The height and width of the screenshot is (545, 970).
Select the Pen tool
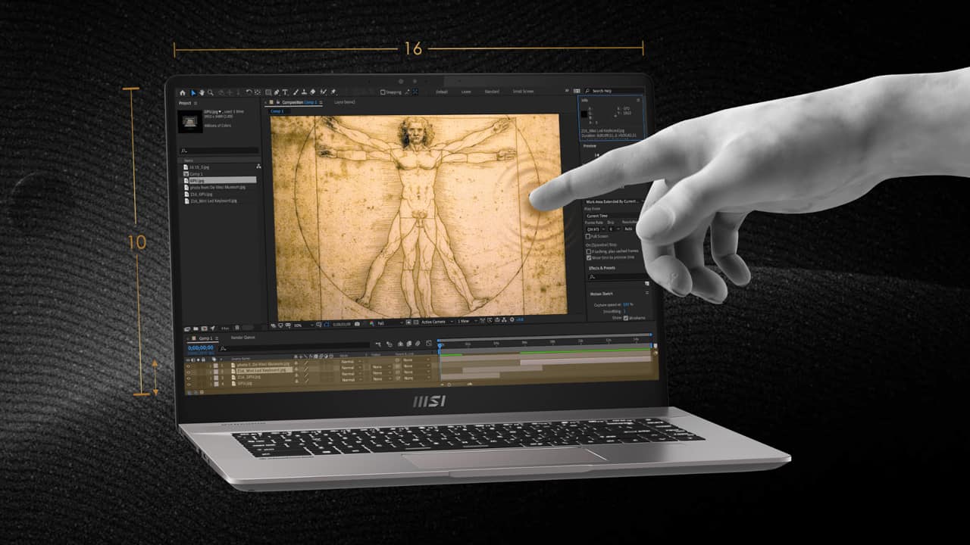point(277,92)
